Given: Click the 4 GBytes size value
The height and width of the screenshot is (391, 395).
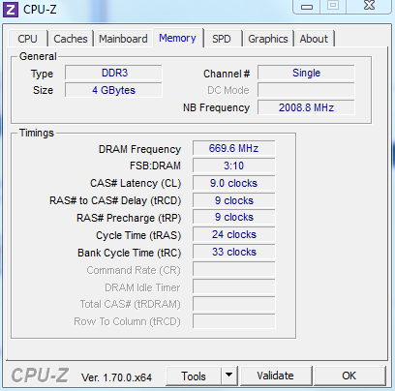Looking at the screenshot, I should (113, 90).
